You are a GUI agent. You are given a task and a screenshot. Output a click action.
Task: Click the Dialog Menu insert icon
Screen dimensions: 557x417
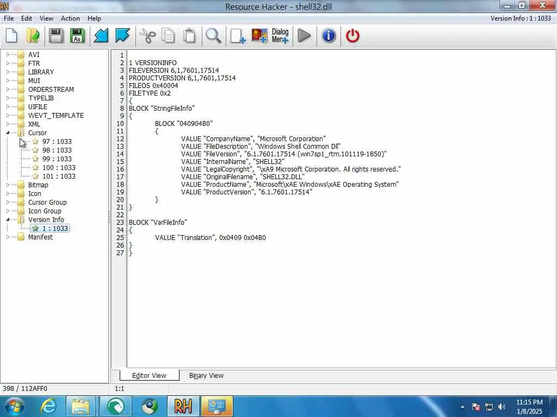point(280,36)
